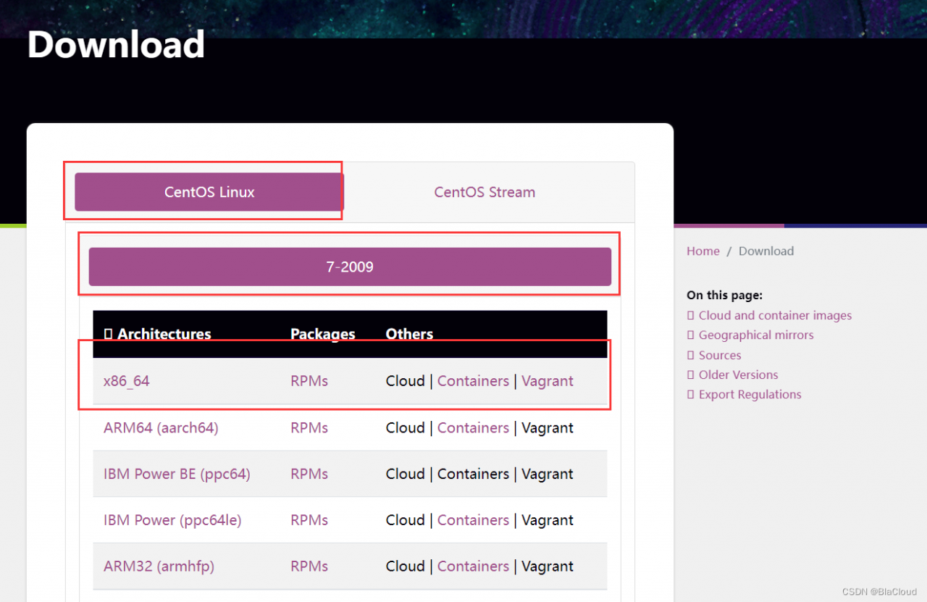Switch to the CentOS Stream tab
This screenshot has width=927, height=602.
(485, 192)
